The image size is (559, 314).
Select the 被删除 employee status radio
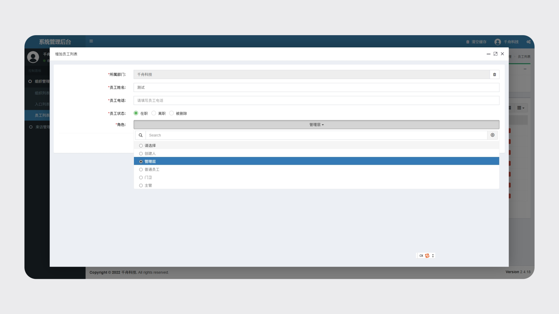click(x=171, y=113)
